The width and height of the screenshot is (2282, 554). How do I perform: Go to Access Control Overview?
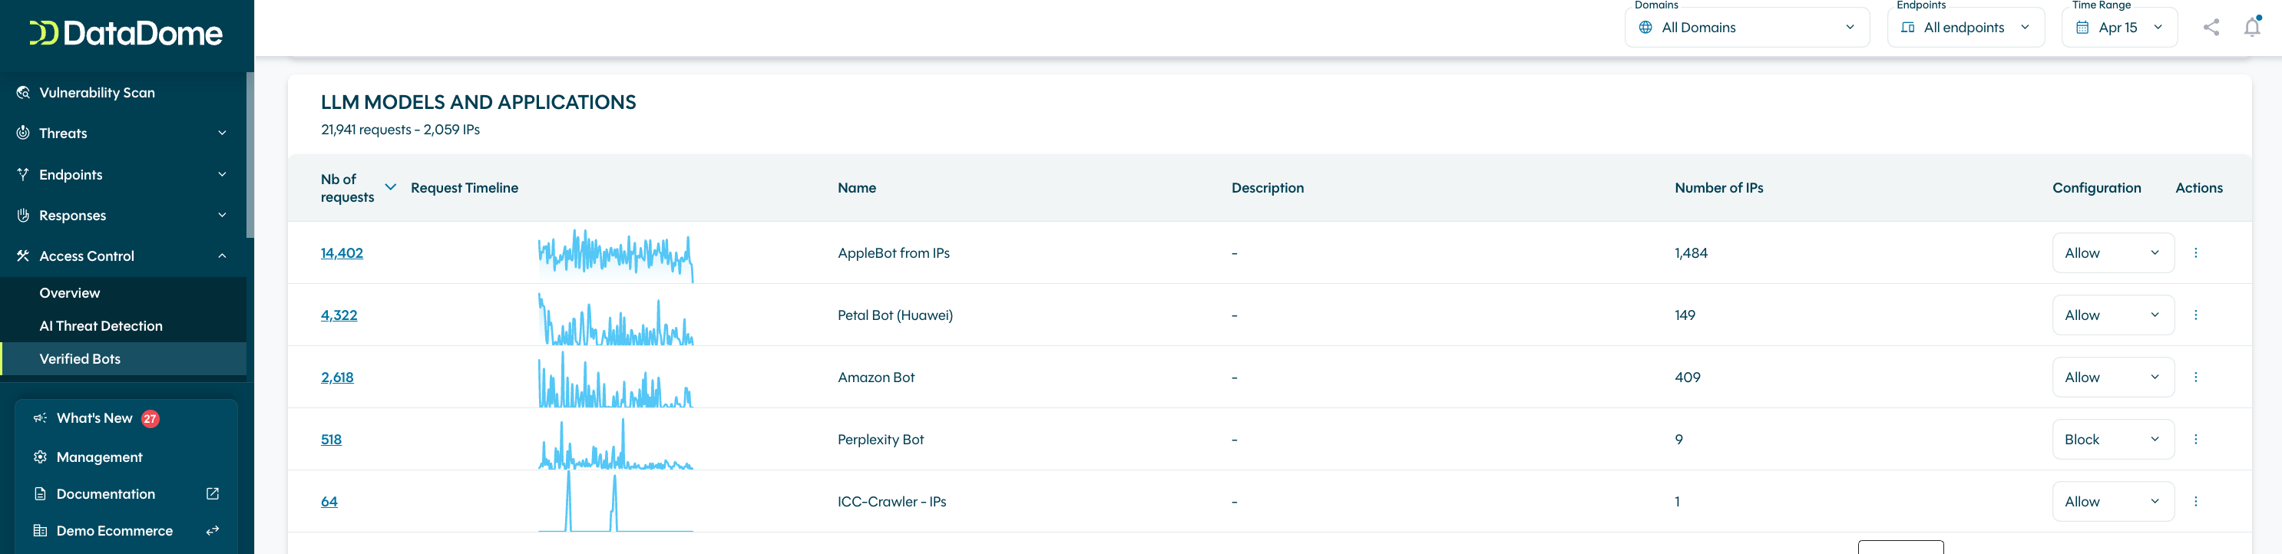click(x=123, y=293)
